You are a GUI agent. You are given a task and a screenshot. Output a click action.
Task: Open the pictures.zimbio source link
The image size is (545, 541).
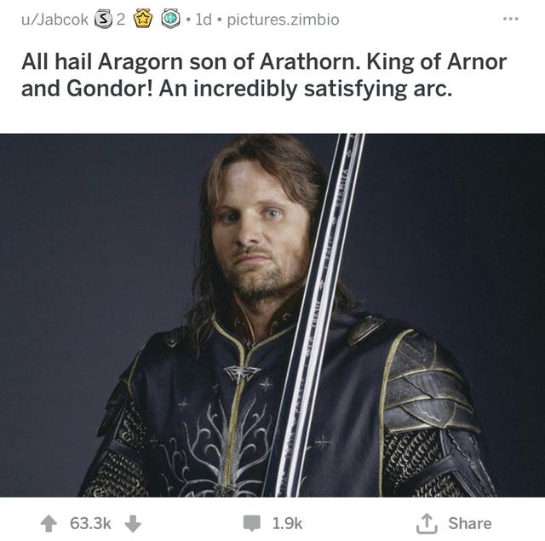[x=283, y=20]
